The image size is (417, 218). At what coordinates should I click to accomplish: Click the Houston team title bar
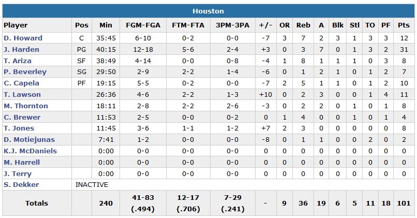208,11
